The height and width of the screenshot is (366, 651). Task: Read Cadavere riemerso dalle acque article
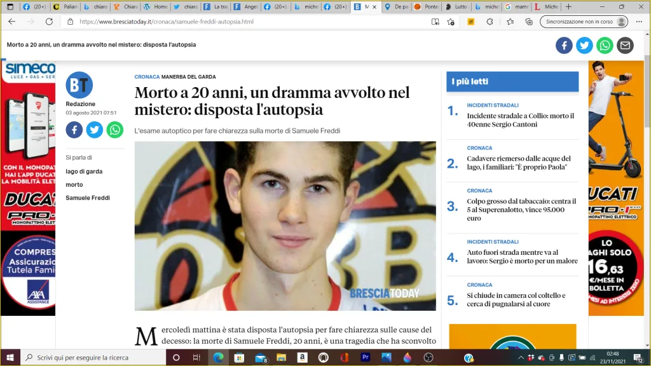point(519,163)
